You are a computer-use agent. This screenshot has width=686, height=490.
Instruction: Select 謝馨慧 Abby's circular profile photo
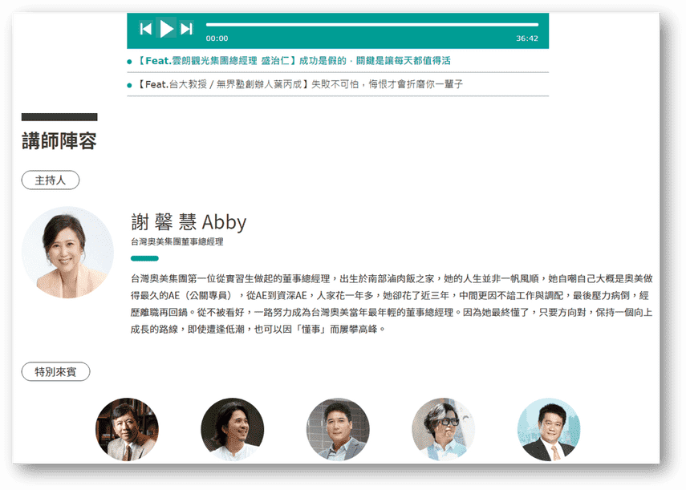click(67, 252)
